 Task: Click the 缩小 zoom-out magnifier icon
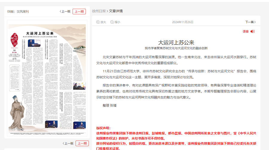[112, 22]
